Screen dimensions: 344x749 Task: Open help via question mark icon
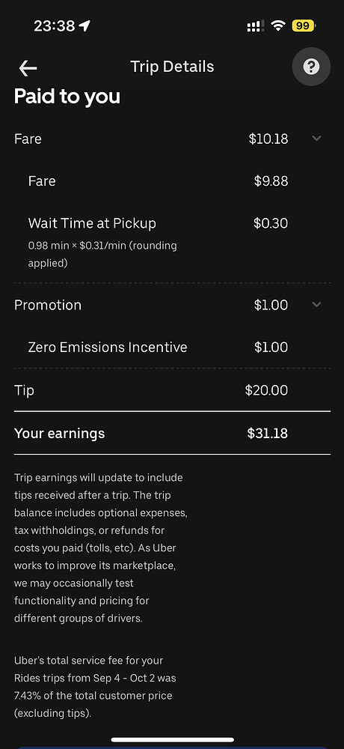311,67
